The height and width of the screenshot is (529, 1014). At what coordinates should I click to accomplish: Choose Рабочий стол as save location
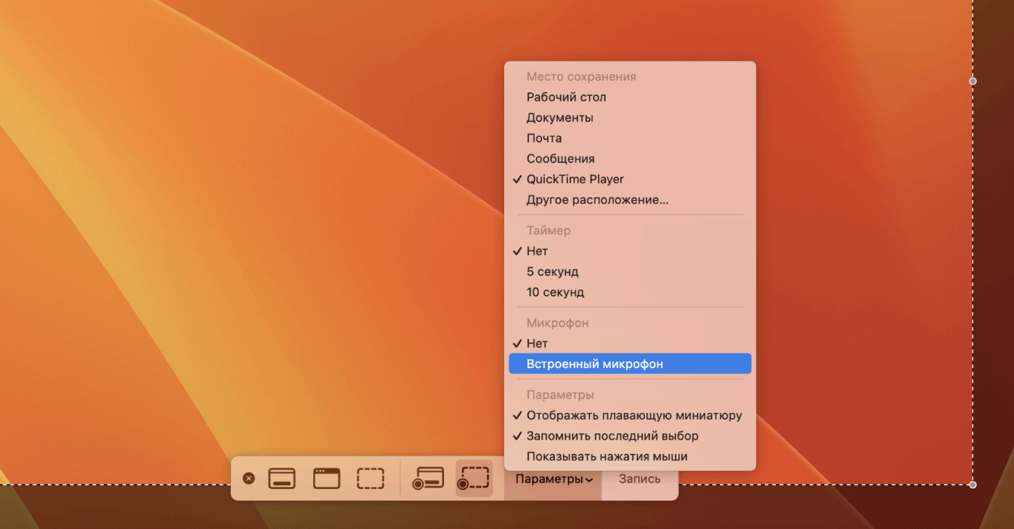point(566,97)
